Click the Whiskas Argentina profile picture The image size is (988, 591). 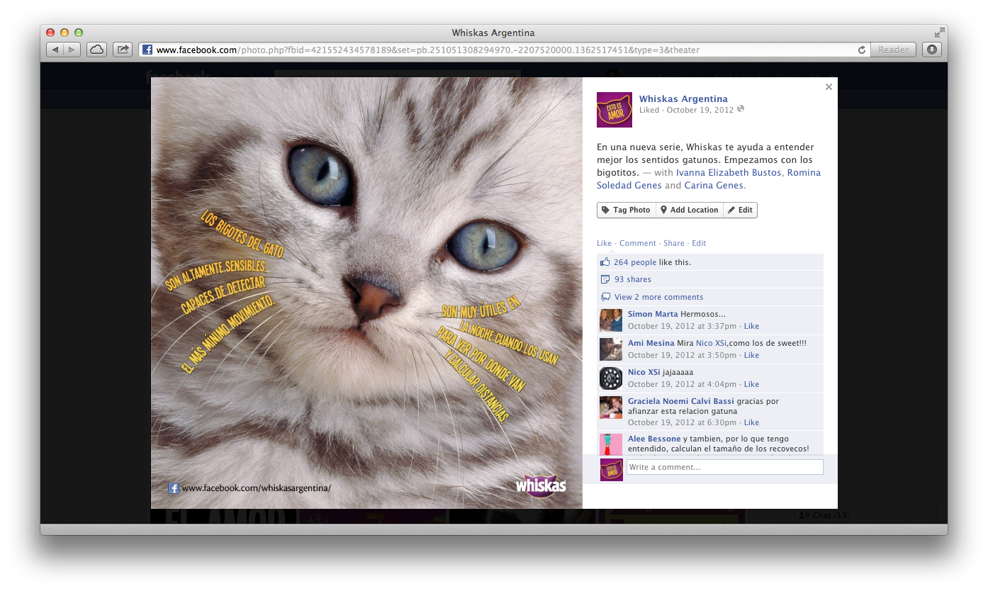tap(614, 110)
